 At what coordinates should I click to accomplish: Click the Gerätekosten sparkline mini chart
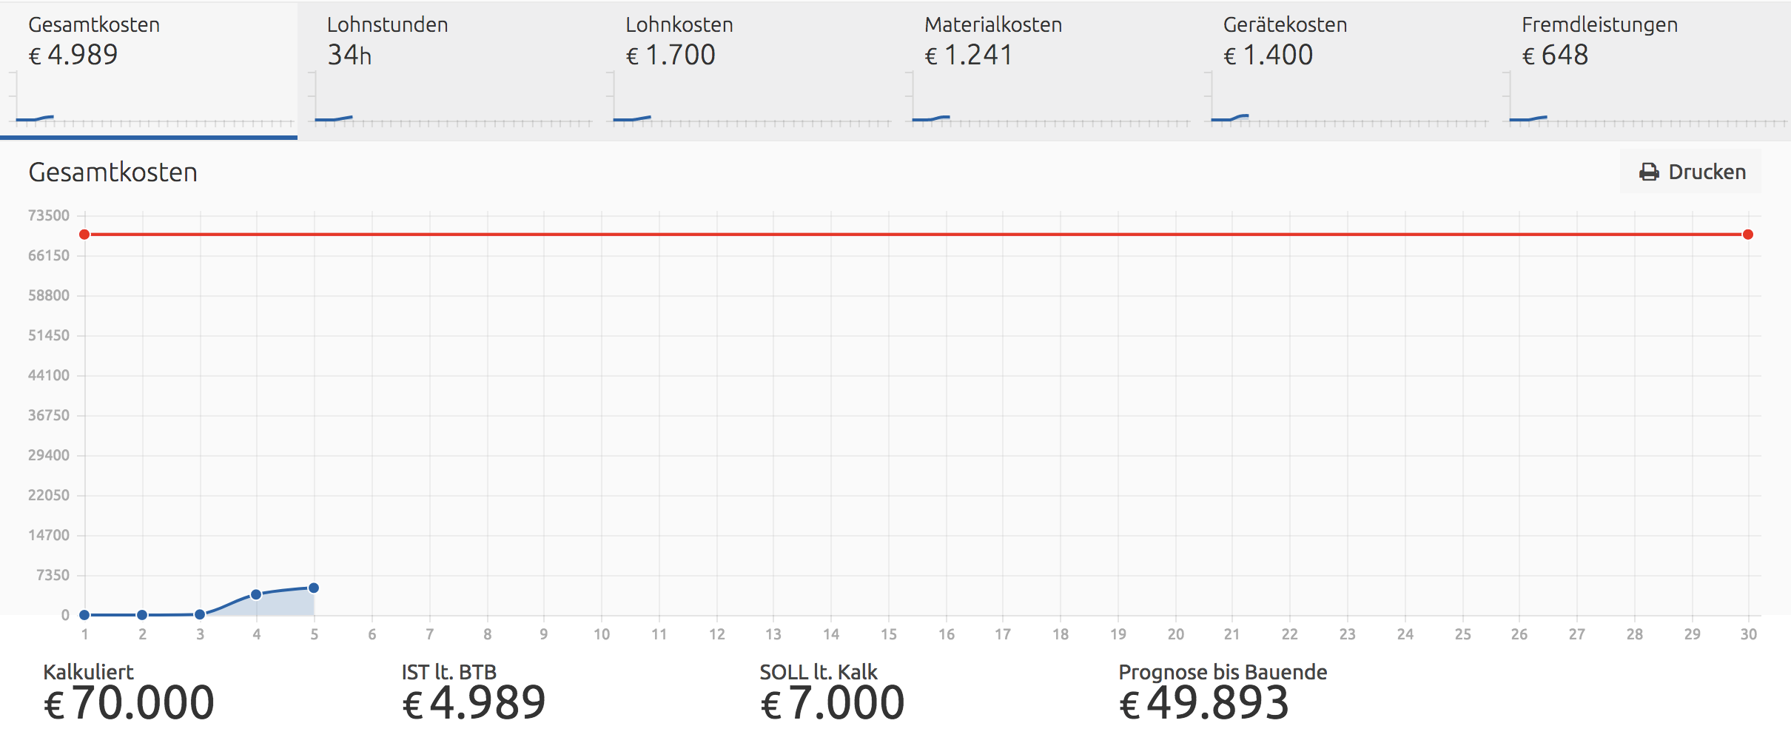tap(1347, 100)
